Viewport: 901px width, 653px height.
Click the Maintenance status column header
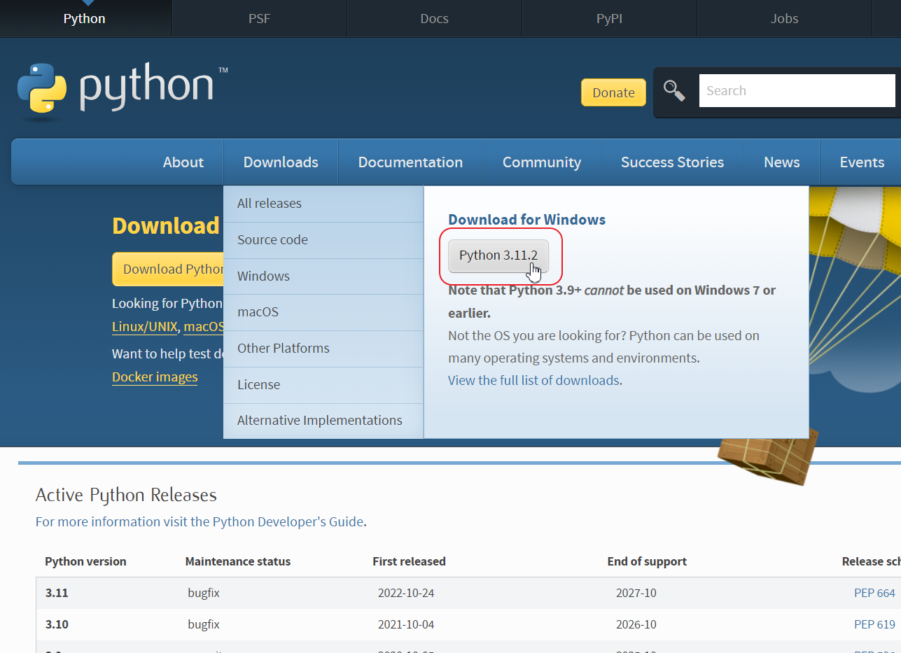click(x=238, y=561)
